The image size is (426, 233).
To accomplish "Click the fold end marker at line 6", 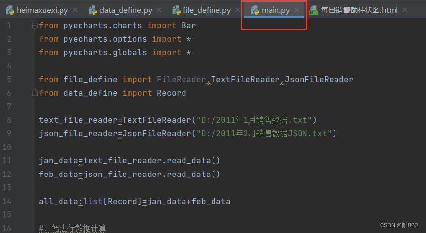I will click(x=35, y=93).
